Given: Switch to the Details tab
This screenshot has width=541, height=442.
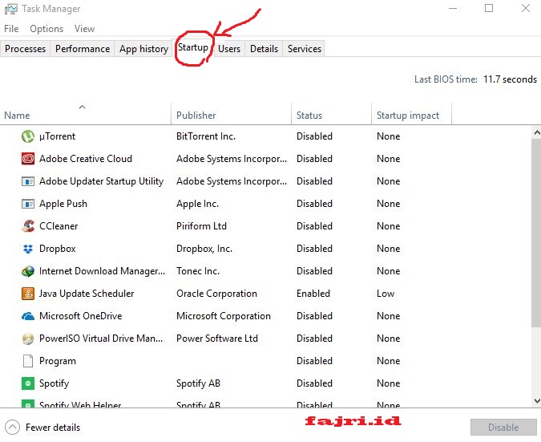Looking at the screenshot, I should (x=264, y=49).
